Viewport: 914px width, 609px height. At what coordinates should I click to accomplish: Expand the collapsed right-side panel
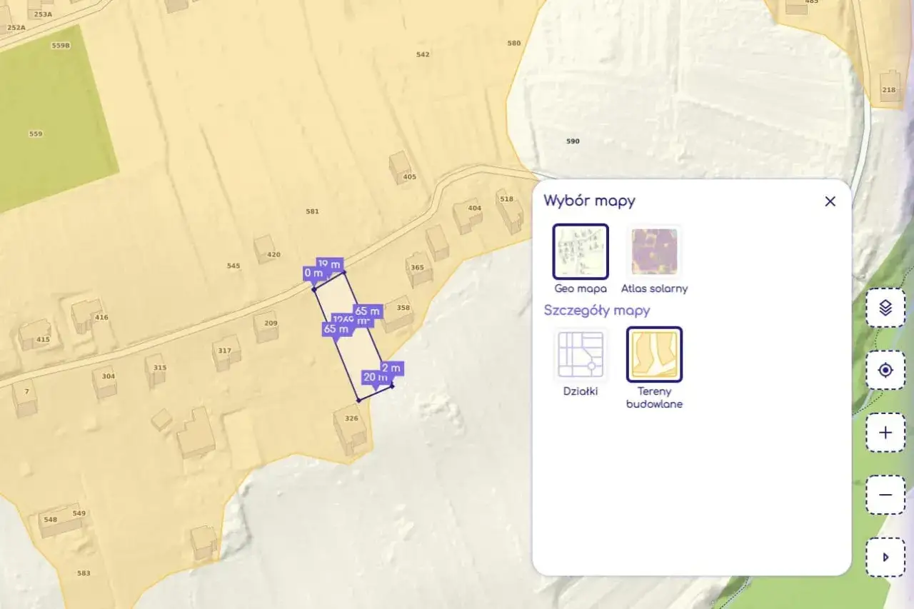(885, 557)
